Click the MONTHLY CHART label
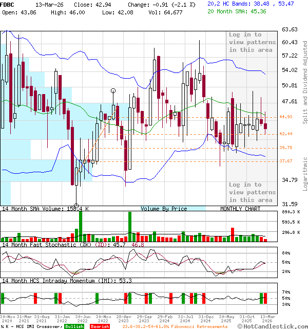 240,209
